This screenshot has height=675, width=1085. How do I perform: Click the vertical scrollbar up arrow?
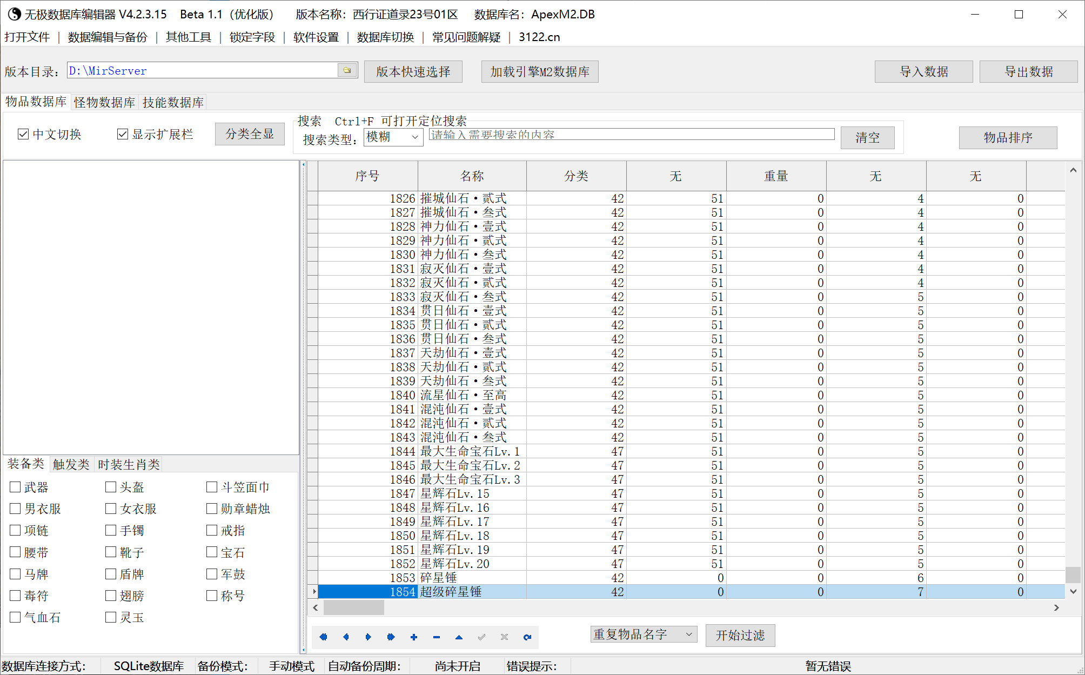point(1074,170)
